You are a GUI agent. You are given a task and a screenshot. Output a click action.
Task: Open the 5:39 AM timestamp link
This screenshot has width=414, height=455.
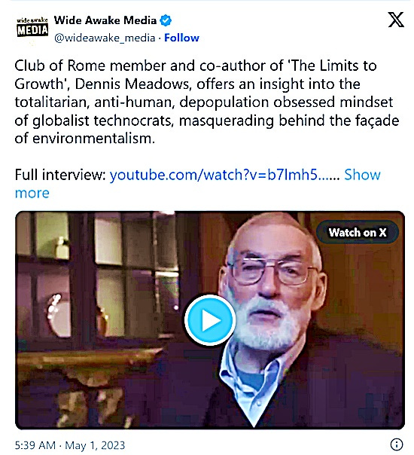coord(35,445)
